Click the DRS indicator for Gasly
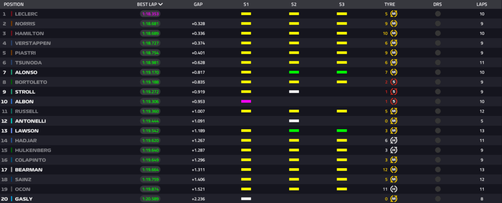Image resolution: width=502 pixels, height=203 pixels. click(437, 199)
